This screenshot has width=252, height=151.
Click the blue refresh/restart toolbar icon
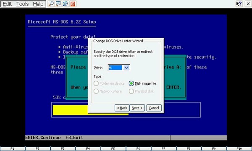(x=65, y=4)
